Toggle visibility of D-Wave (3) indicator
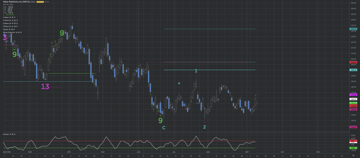The image size is (360, 158). [x=13, y=24]
